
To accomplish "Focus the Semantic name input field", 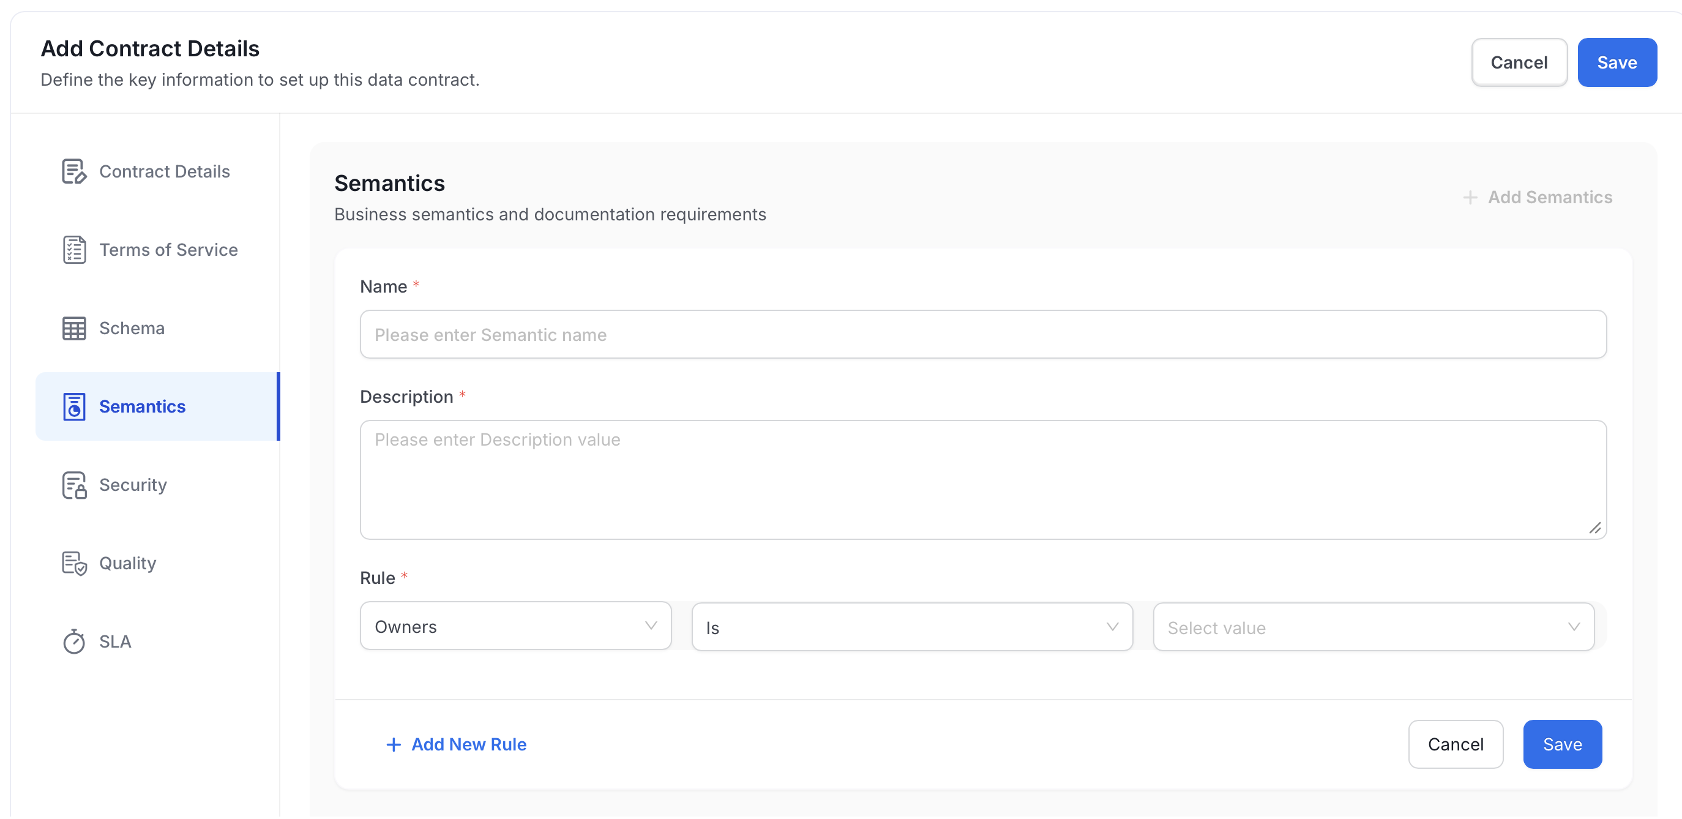I will 982,334.
